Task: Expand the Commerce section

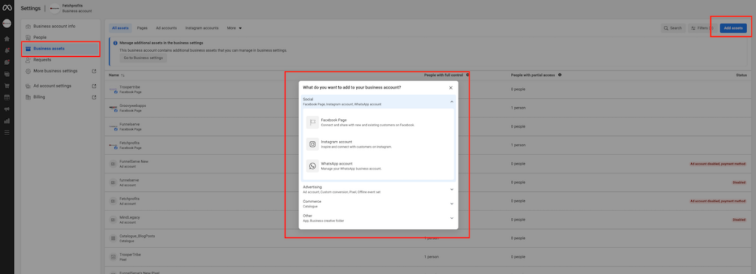Action: [x=379, y=204]
